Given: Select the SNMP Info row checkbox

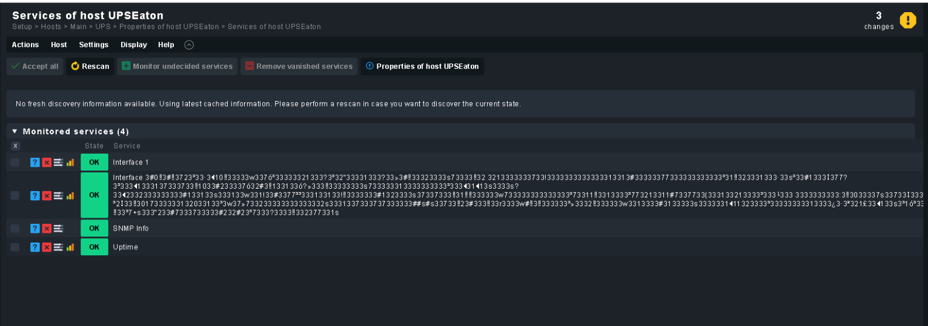Looking at the screenshot, I should [15, 229].
